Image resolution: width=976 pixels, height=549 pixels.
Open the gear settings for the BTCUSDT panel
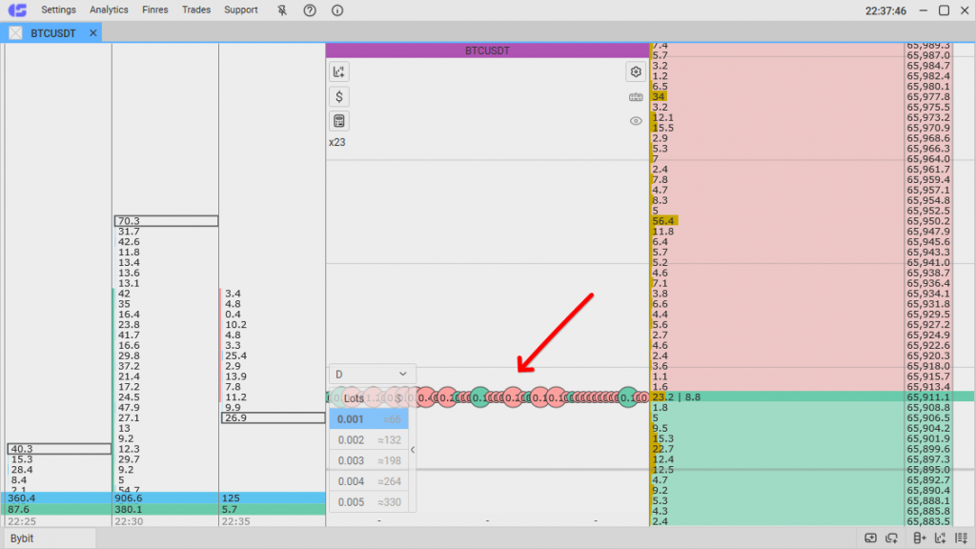(x=636, y=71)
